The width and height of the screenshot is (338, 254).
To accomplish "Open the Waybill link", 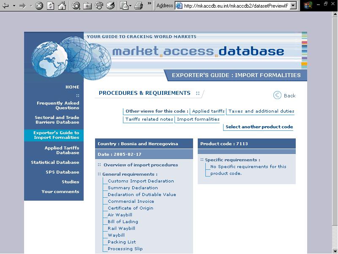I will click(116, 235).
